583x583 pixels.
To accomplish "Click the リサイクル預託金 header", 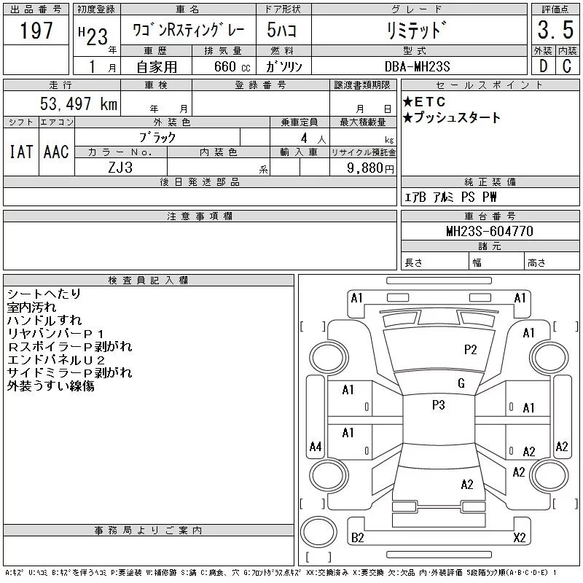I will pyautogui.click(x=363, y=152).
